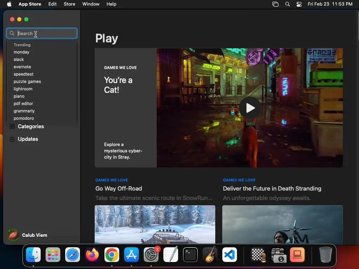Screen dimensions: 359x269
Task: Open the Categories grid icon in the sidebar
Action: [x=12, y=126]
